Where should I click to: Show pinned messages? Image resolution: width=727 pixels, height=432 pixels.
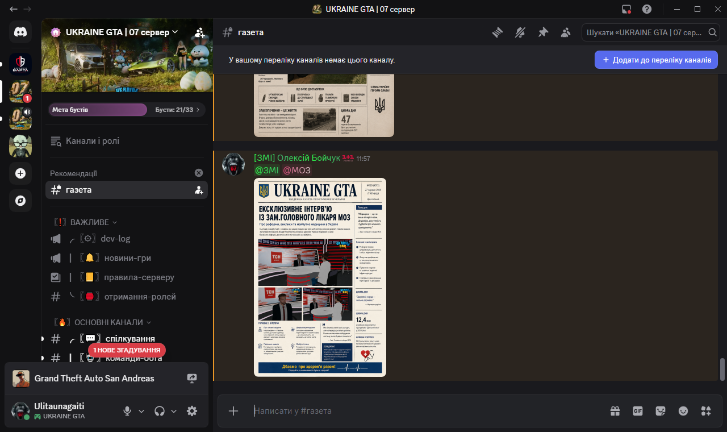(543, 32)
